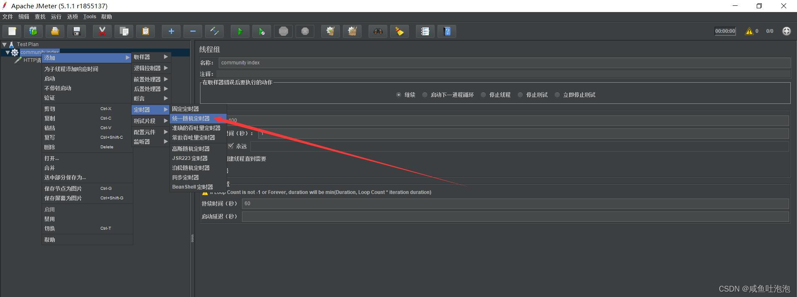
Task: Start test without pauses icon
Action: [262, 31]
